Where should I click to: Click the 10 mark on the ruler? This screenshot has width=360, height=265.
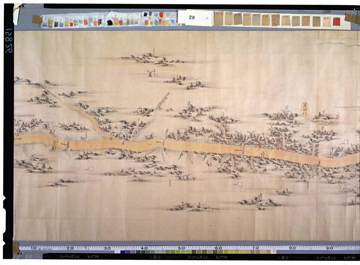click(x=33, y=248)
